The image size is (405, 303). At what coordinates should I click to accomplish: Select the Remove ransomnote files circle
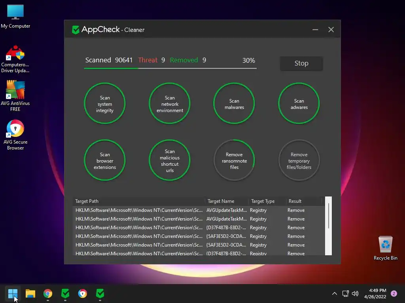[x=234, y=160]
